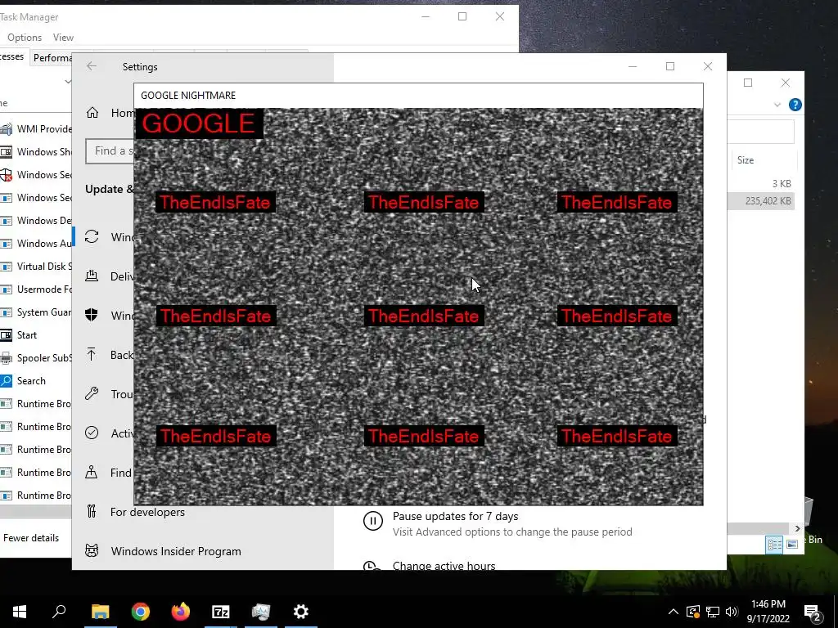Select For developers in Settings sidebar
Viewport: 838px width, 628px height.
[x=147, y=512]
